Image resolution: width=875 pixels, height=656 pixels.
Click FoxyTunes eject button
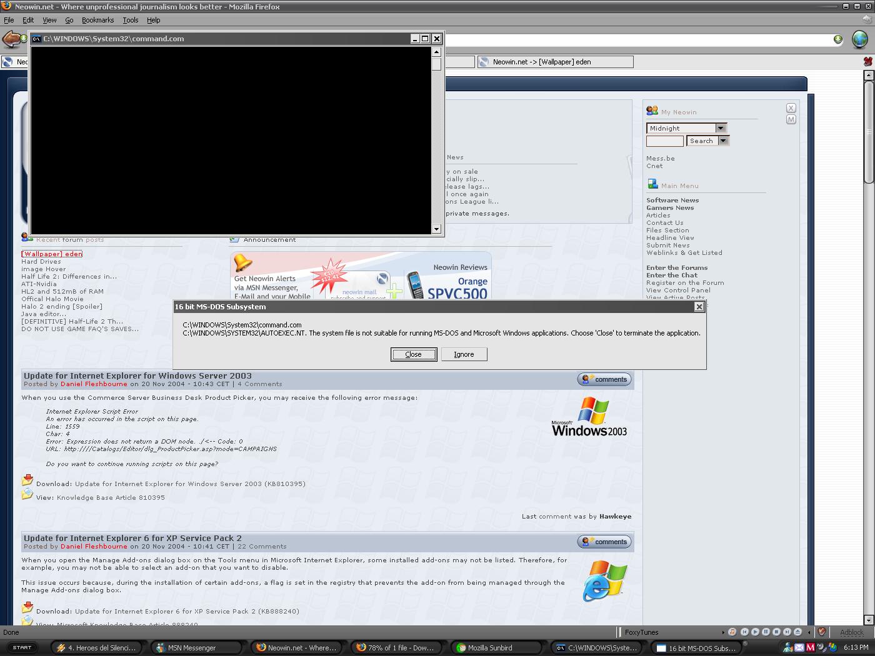pyautogui.click(x=797, y=632)
